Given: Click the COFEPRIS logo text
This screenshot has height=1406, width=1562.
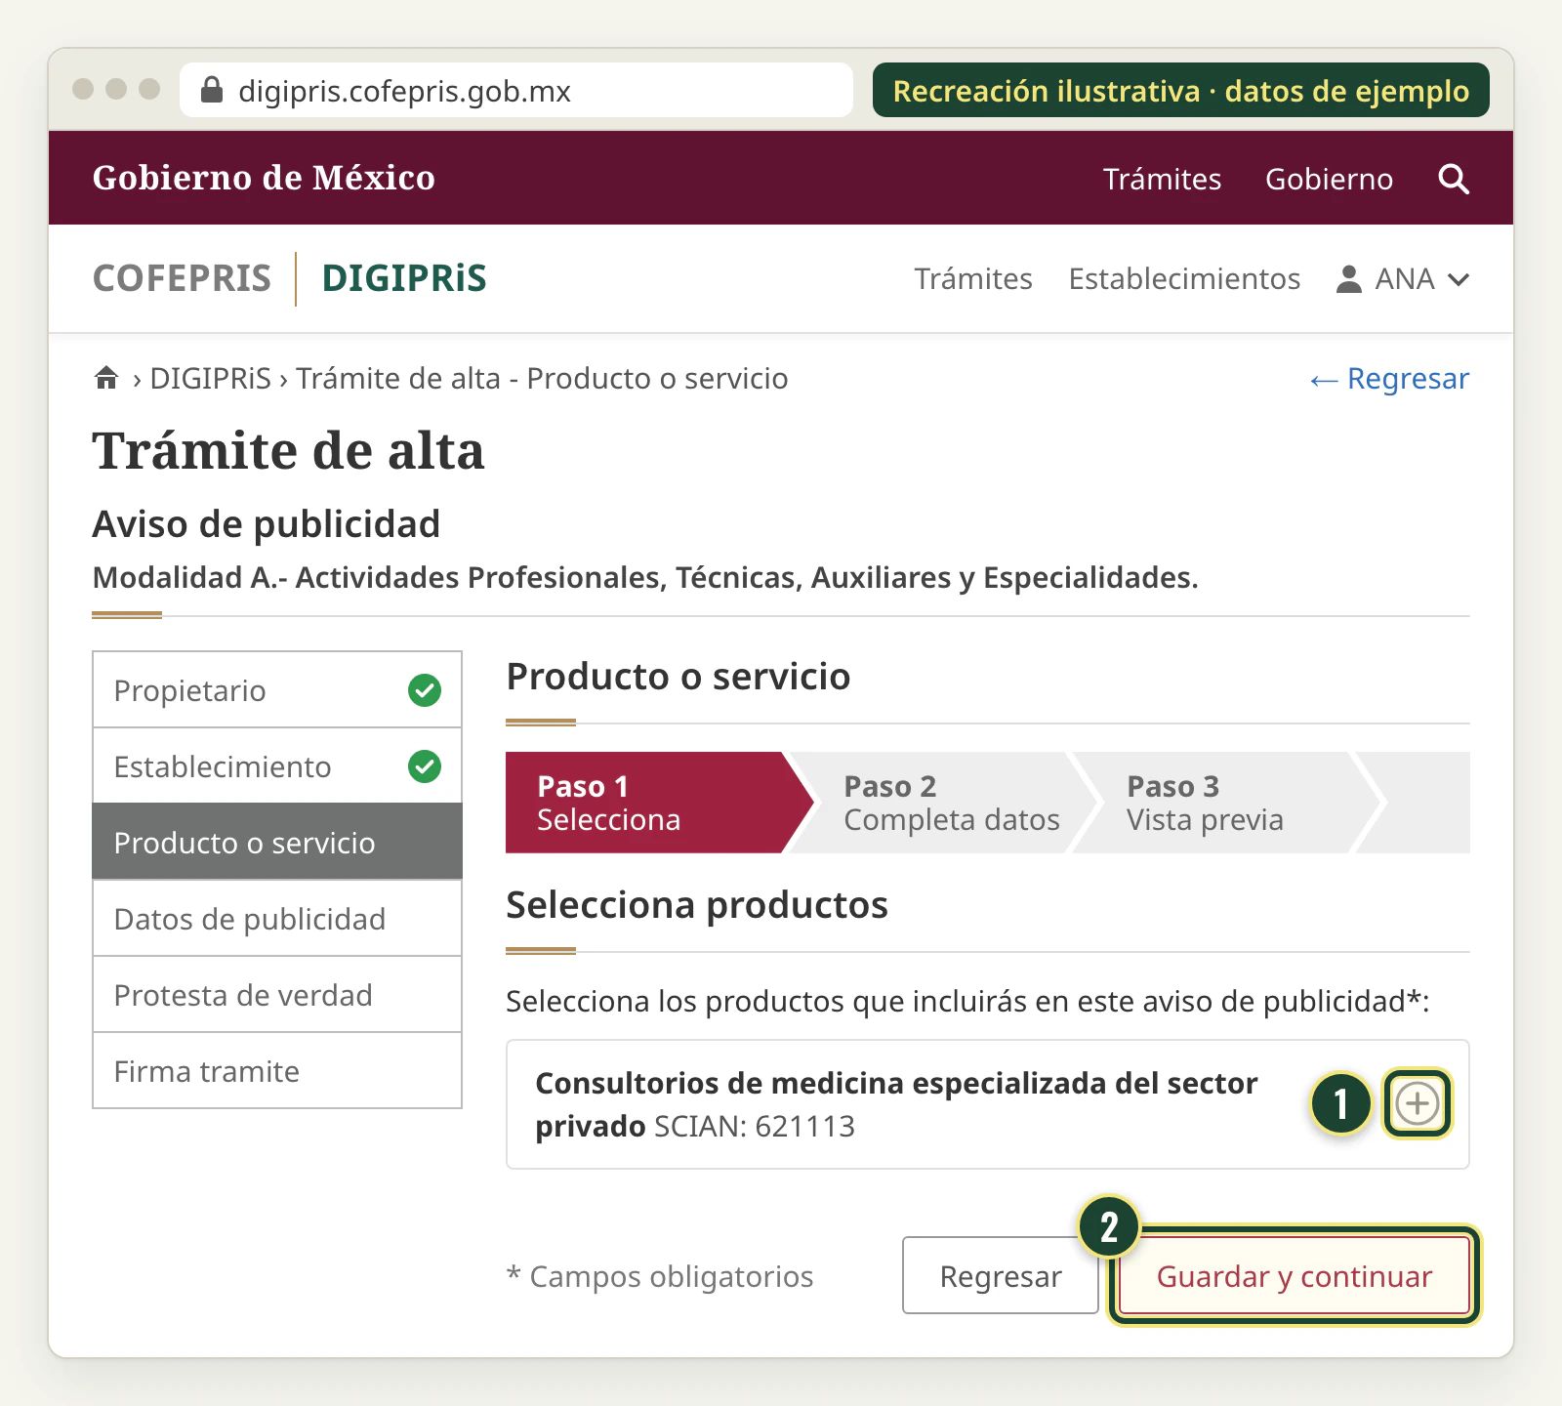Looking at the screenshot, I should tap(182, 278).
